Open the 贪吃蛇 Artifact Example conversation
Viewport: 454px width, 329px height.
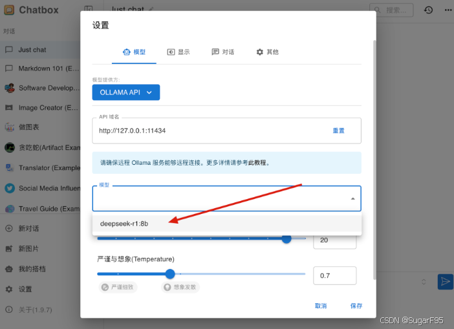40,147
